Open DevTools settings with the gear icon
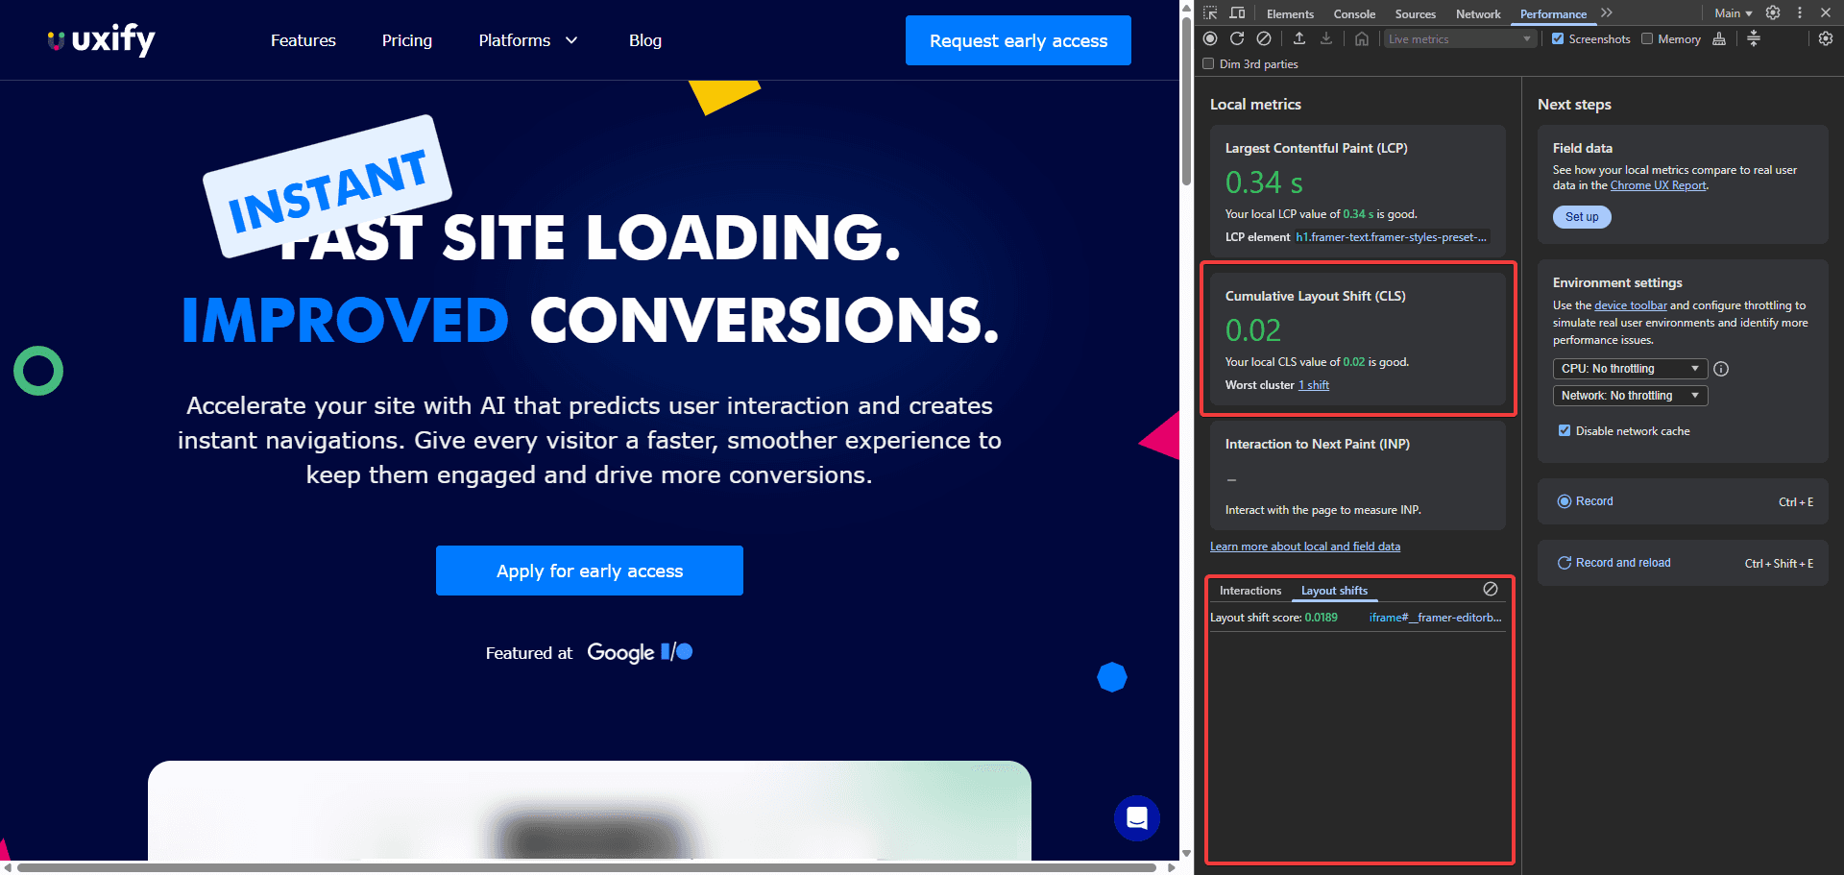This screenshot has width=1844, height=875. click(1826, 38)
